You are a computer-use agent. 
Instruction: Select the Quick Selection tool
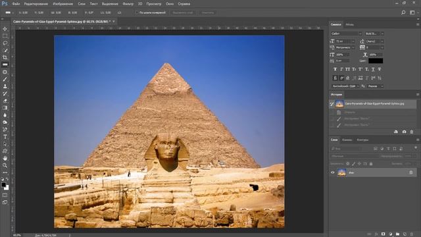pyautogui.click(x=5, y=50)
